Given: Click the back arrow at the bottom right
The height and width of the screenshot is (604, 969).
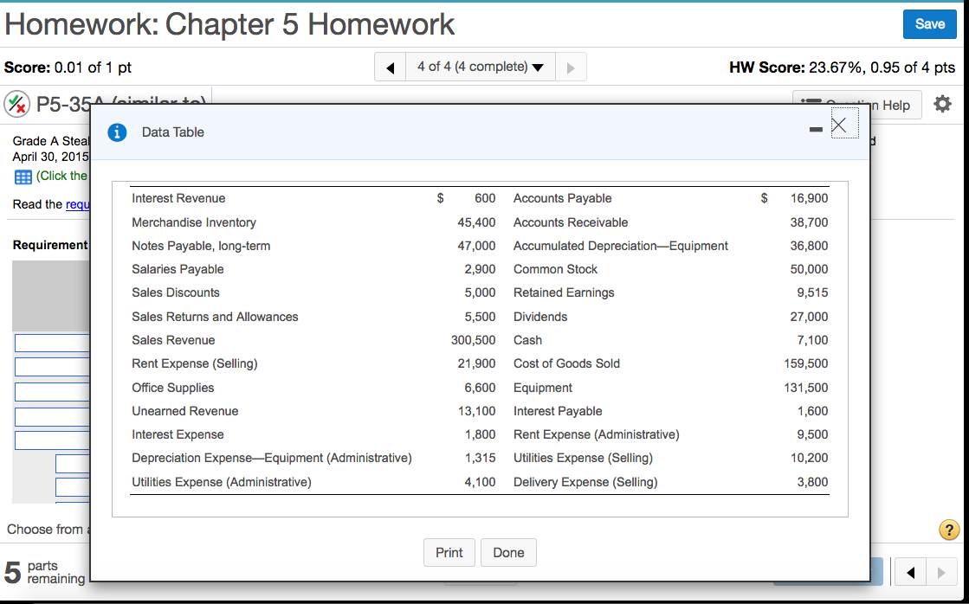Looking at the screenshot, I should (x=910, y=572).
